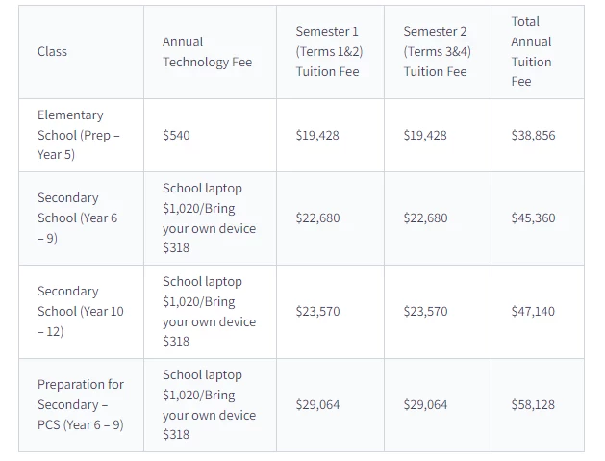Viewport: 605px width, 461px height.
Task: Click the $19,428 Semester 2 fee
Action: (x=425, y=135)
